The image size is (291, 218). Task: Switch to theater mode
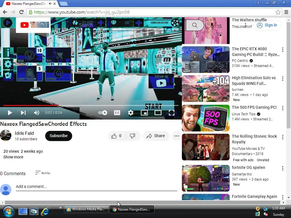point(158,113)
